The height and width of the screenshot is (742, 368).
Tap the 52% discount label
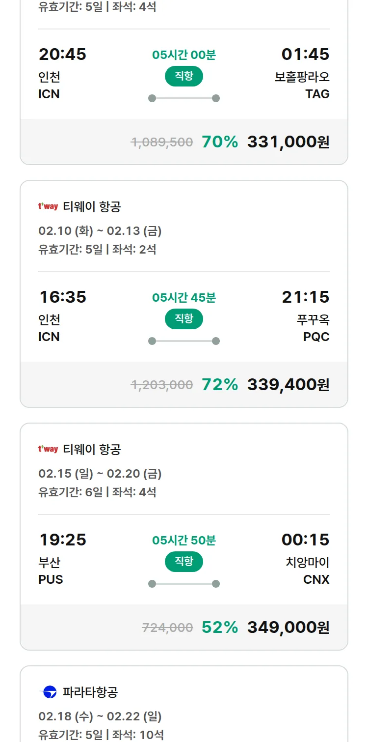coord(220,628)
